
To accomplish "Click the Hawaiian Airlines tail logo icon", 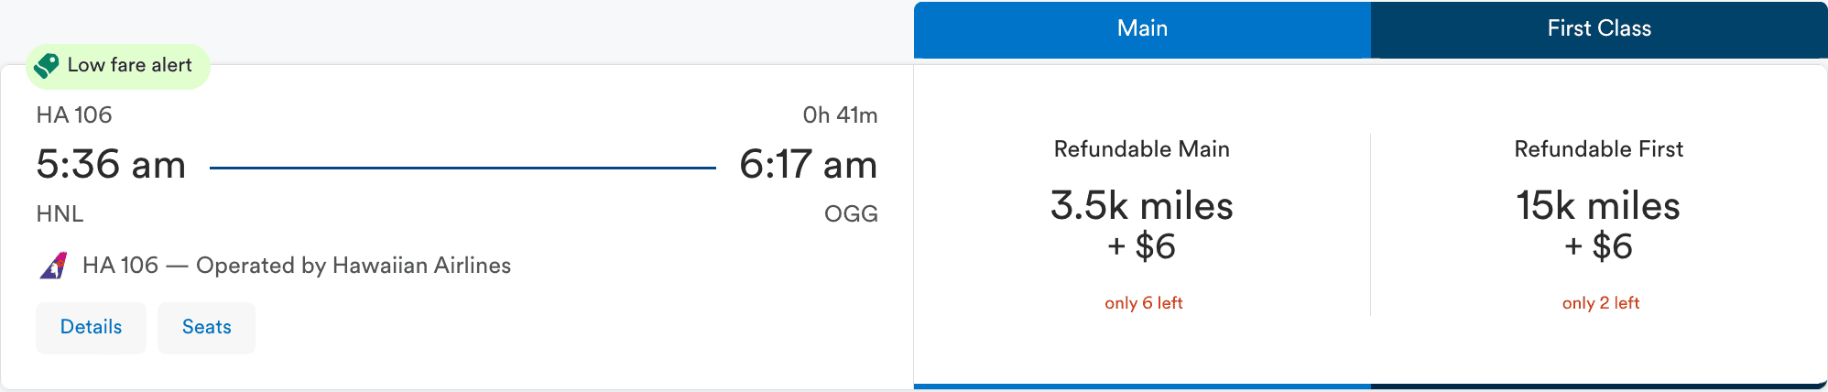I will point(54,266).
